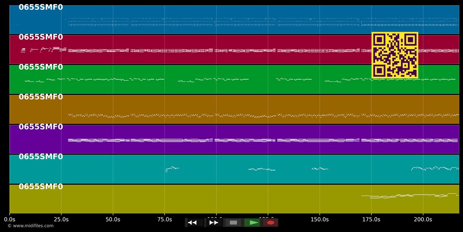The width and height of the screenshot is (463, 232).
Task: Select the 0655SMF0 label on crimson track
Action: [41, 37]
